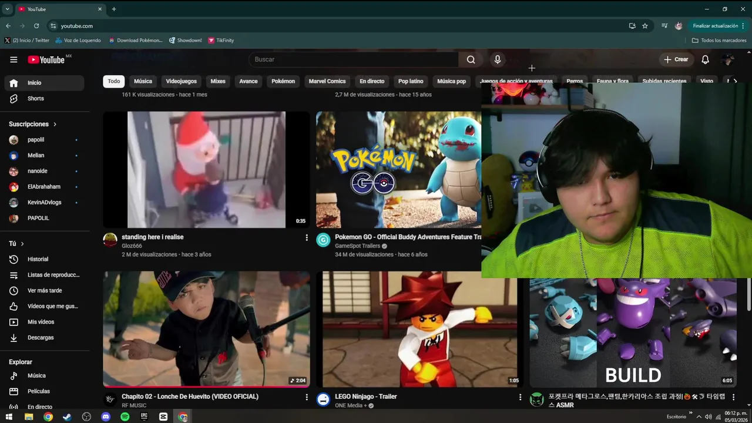Select the Videojuegos filter chip
The height and width of the screenshot is (423, 752).
tap(181, 81)
